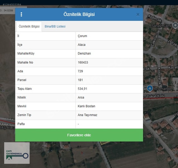Click the Aydın Sk. street label on map
The image size is (178, 168).
(155, 18)
